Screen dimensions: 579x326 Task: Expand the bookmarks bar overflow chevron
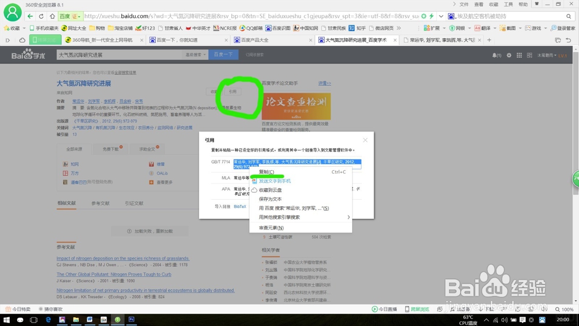click(x=398, y=28)
